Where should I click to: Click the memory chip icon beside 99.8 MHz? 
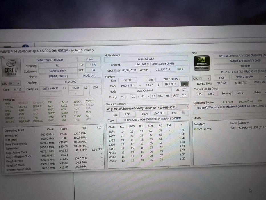(184, 84)
